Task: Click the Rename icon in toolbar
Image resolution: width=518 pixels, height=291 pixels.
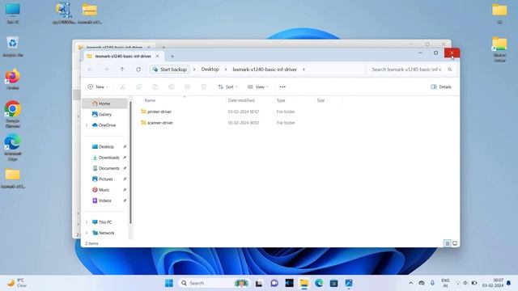Action: coord(171,86)
